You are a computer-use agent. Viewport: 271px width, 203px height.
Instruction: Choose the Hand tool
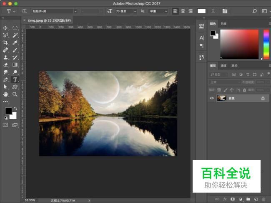tap(5, 94)
